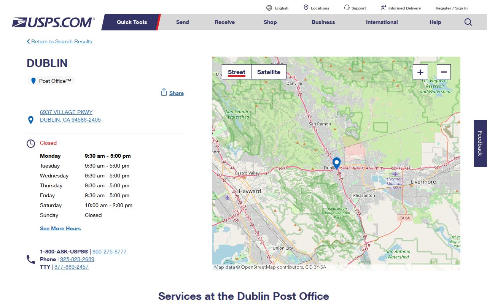Open the Send menu
Viewport: 487px width, 304px height.
(182, 22)
